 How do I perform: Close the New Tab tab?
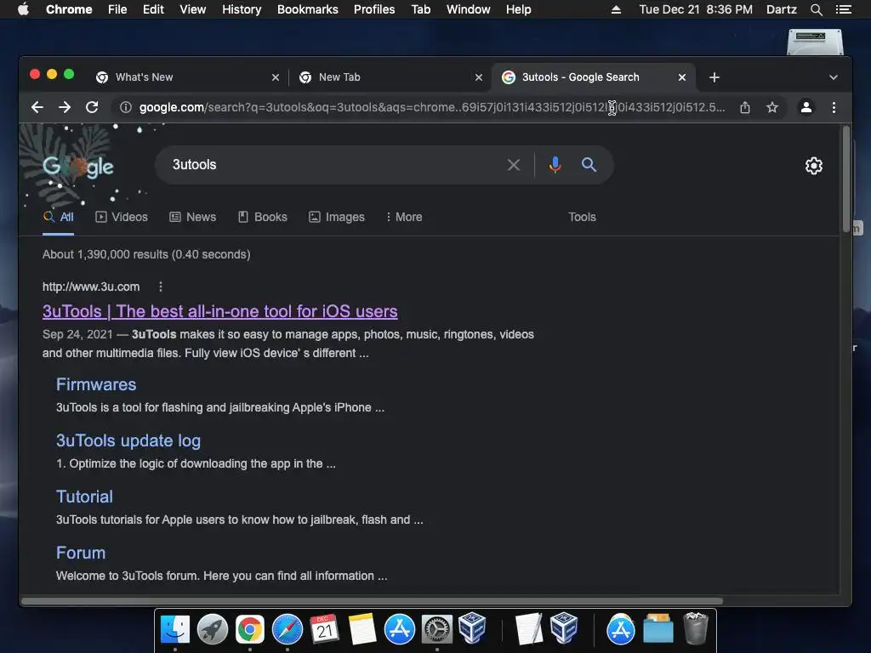click(x=479, y=77)
